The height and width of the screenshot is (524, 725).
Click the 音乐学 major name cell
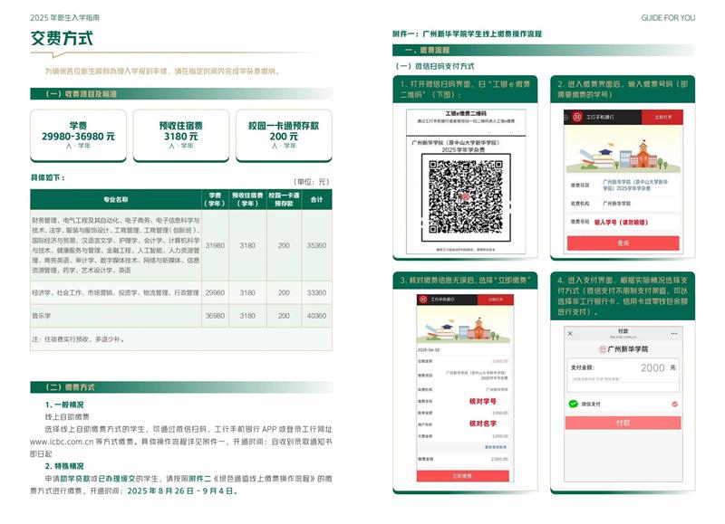tap(116, 316)
